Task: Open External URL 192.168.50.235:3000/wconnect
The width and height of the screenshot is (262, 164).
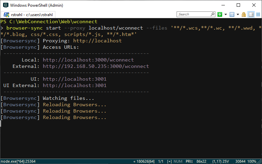Action: [96, 66]
